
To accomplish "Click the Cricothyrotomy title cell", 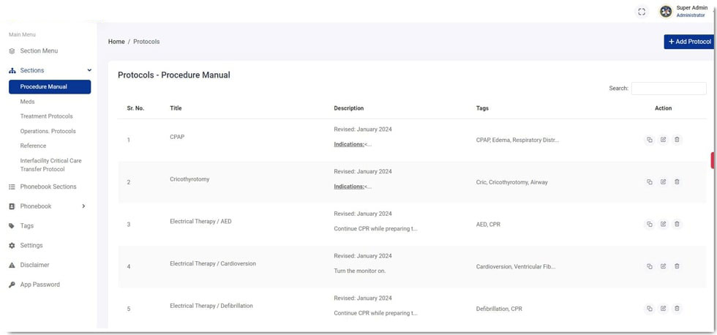I will tap(189, 179).
